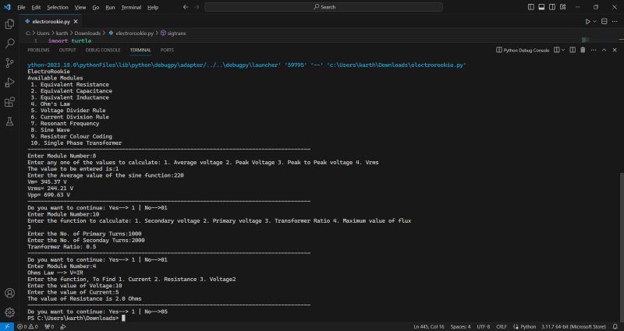This screenshot has height=331, width=624.
Task: Open the Run menu
Action: (x=110, y=7)
